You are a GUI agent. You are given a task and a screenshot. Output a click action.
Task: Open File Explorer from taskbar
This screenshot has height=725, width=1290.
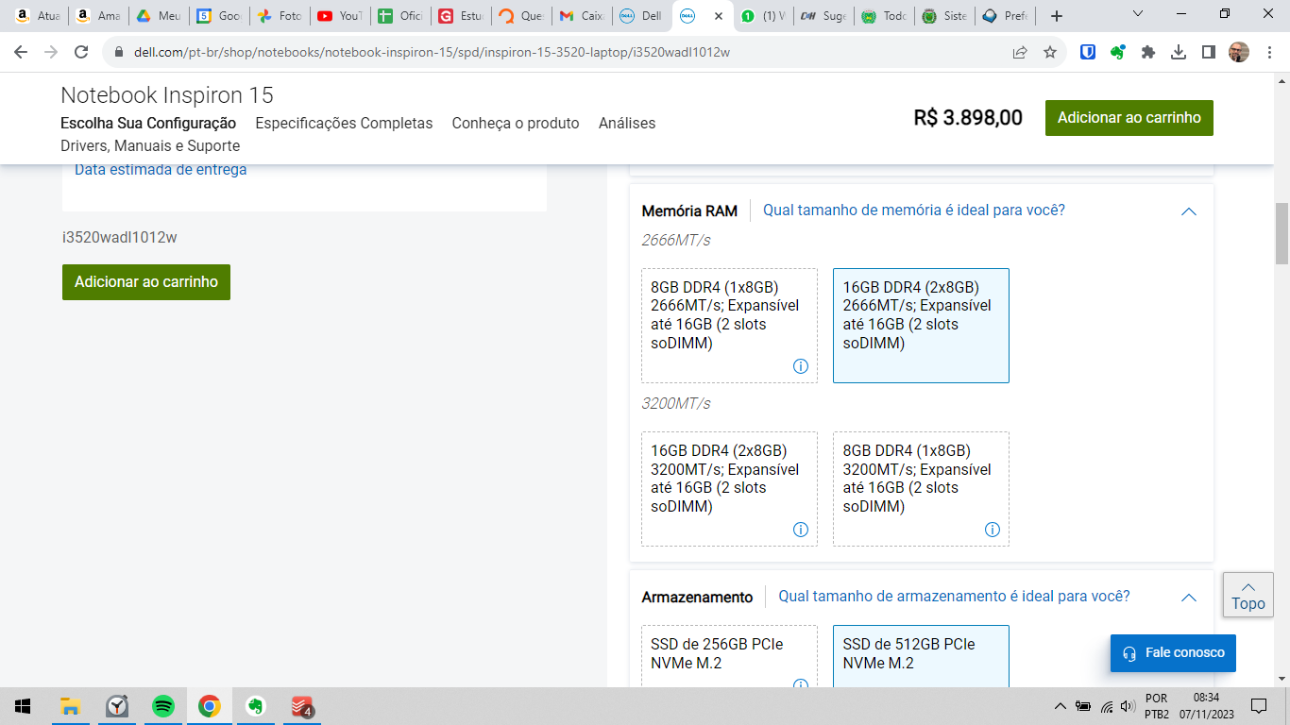pyautogui.click(x=70, y=706)
